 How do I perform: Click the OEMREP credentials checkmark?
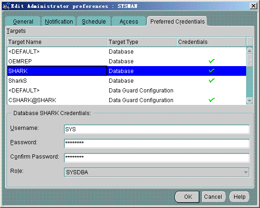[211, 61]
